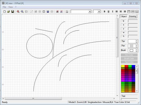Align text to the left
This screenshot has width=141, height=105.
[117, 11]
